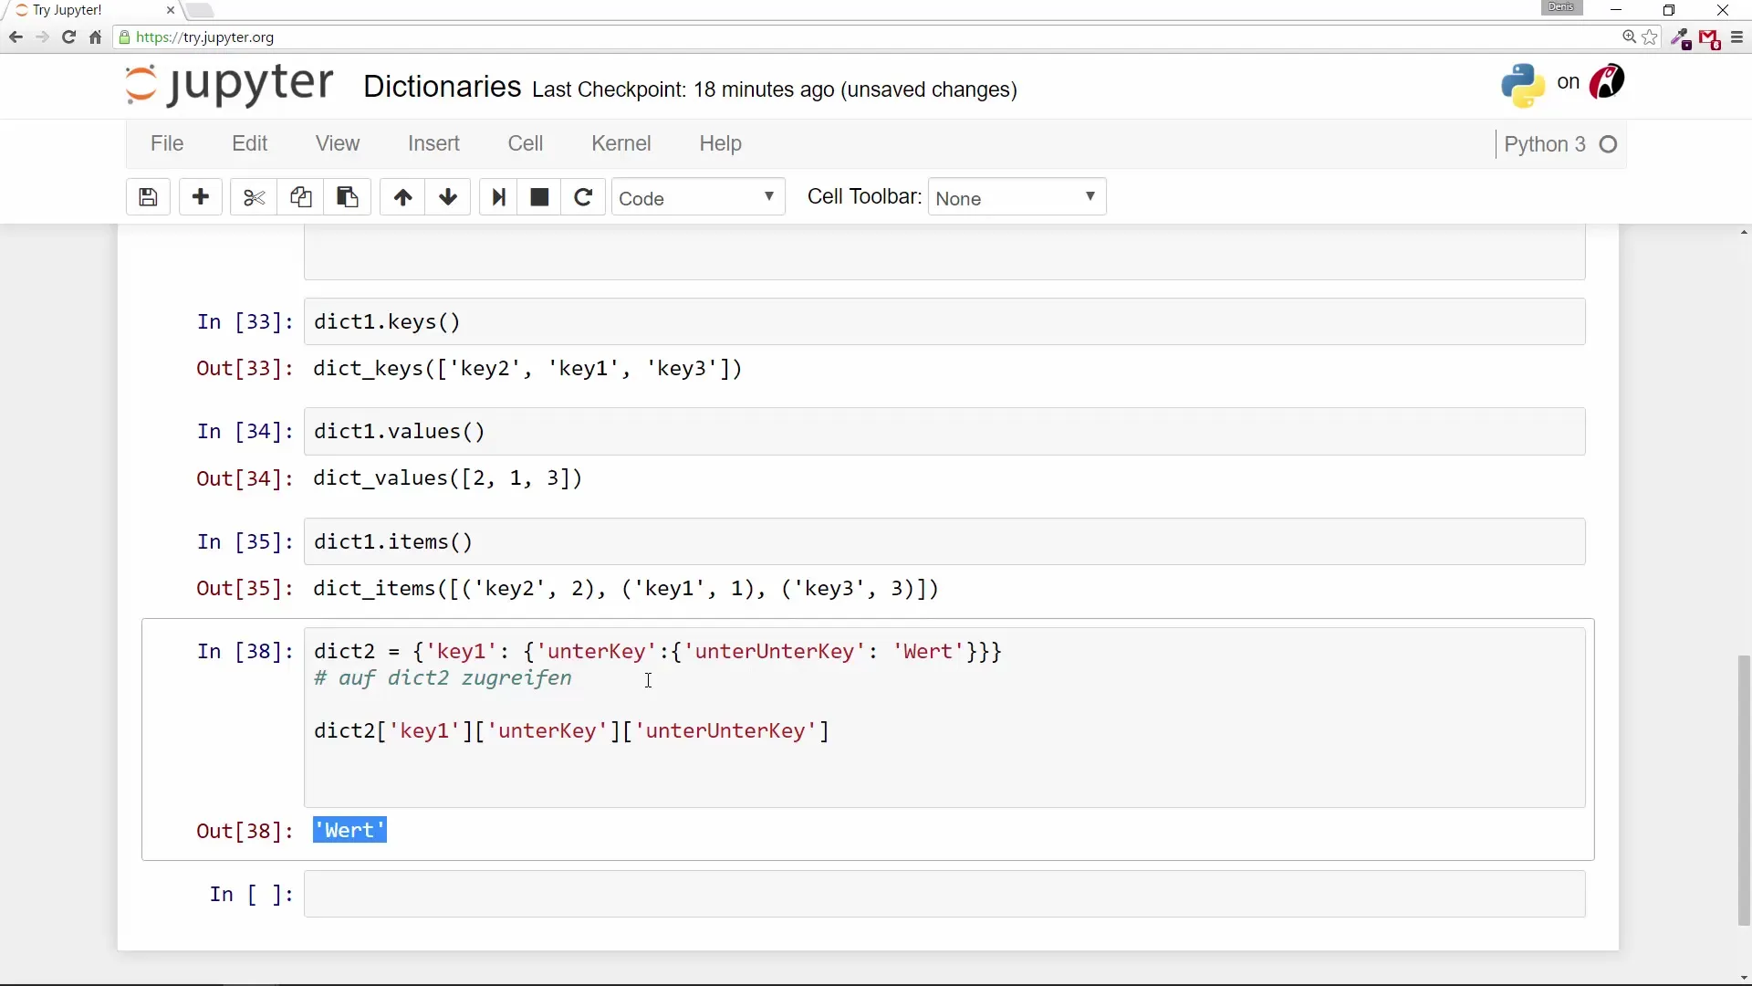Click the dict2['key1']['unterKey'] access line
Viewport: 1752px width, 986px height.
coord(571,730)
